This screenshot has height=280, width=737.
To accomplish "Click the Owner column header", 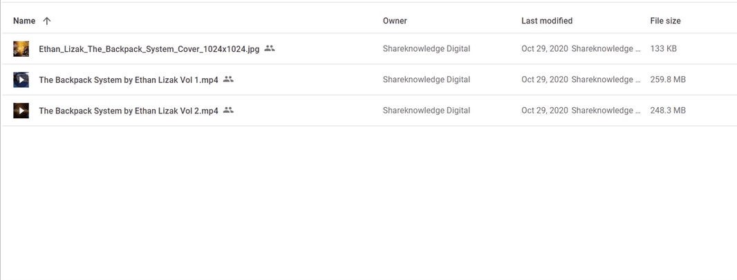I will coord(395,21).
